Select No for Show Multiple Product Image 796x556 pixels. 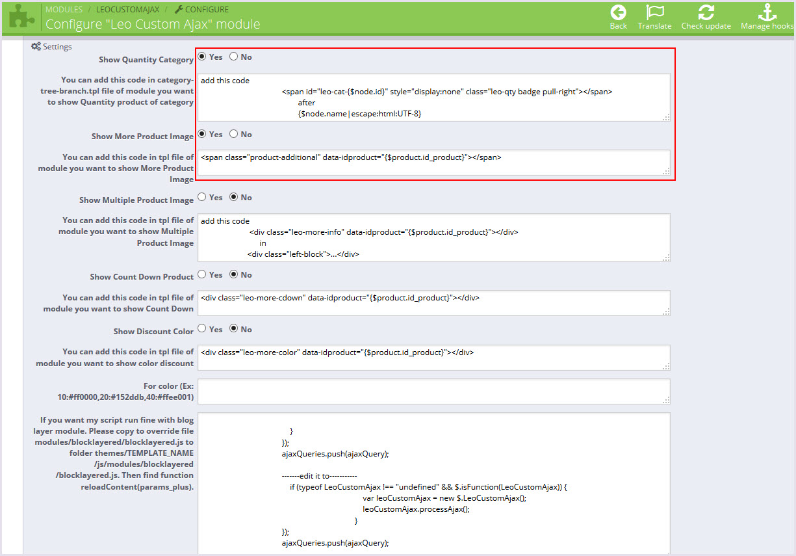pyautogui.click(x=234, y=197)
